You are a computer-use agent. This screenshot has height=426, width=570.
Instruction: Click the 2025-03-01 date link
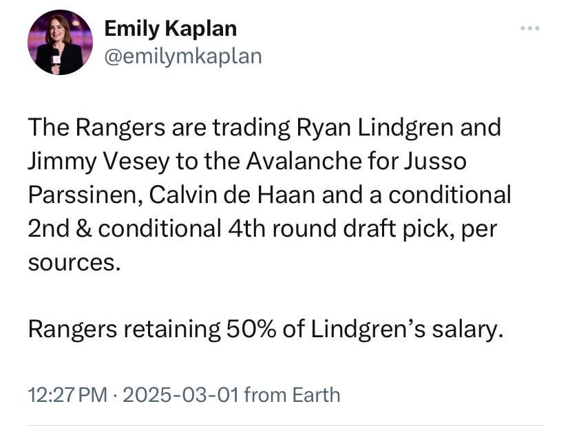181,395
